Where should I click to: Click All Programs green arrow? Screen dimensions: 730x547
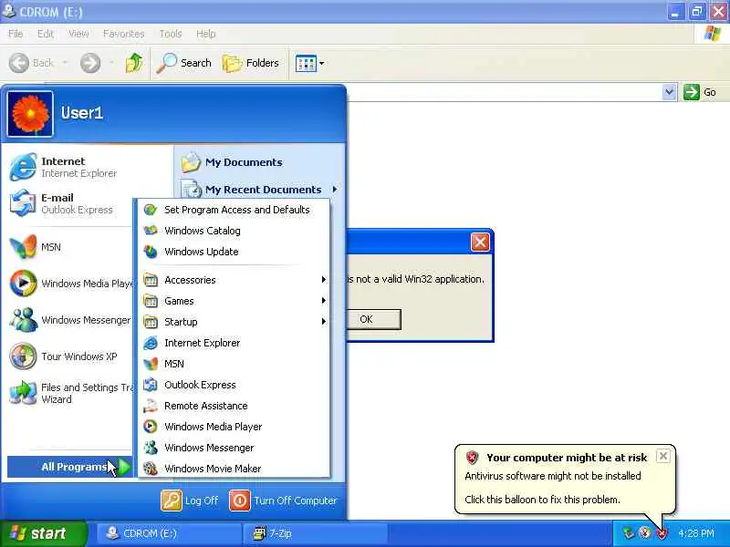(125, 467)
